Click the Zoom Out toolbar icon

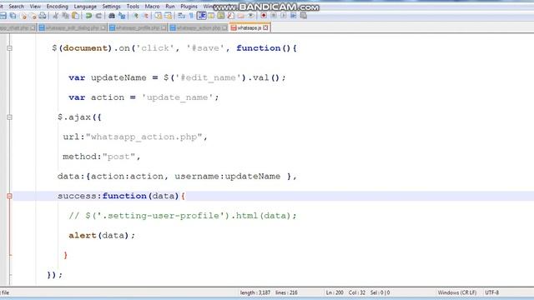[145, 16]
